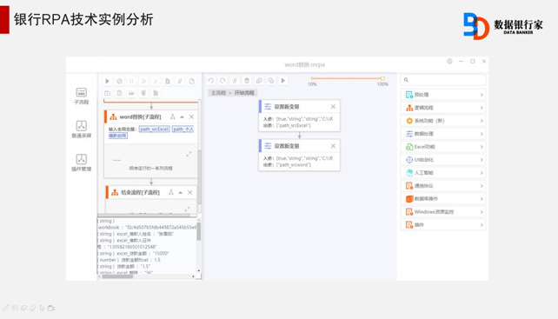This screenshot has height=319, width=558.
Task: Select the 主流程 breadcrumb item
Action: pyautogui.click(x=218, y=93)
